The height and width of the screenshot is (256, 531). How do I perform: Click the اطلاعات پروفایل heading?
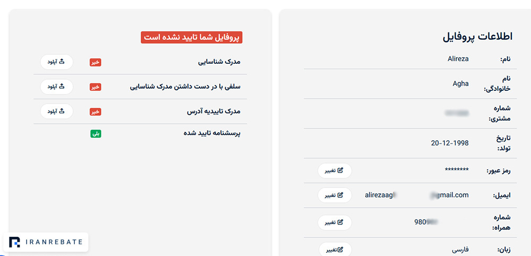coord(477,37)
